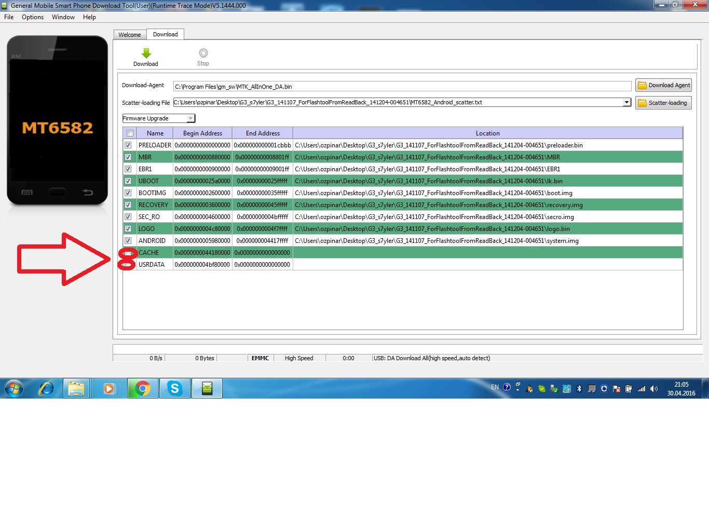Uncheck the RECOVERY partition checkbox
This screenshot has width=709, height=519.
tap(128, 205)
